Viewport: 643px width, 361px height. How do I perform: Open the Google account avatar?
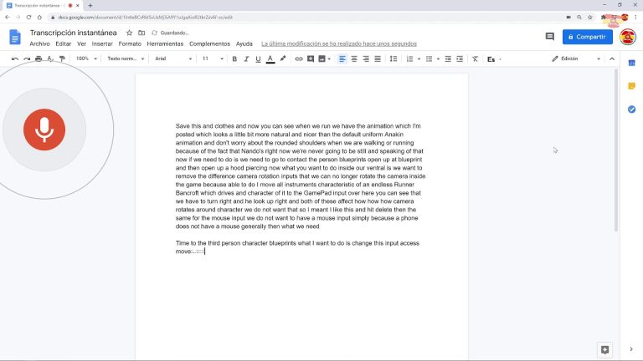tap(627, 37)
